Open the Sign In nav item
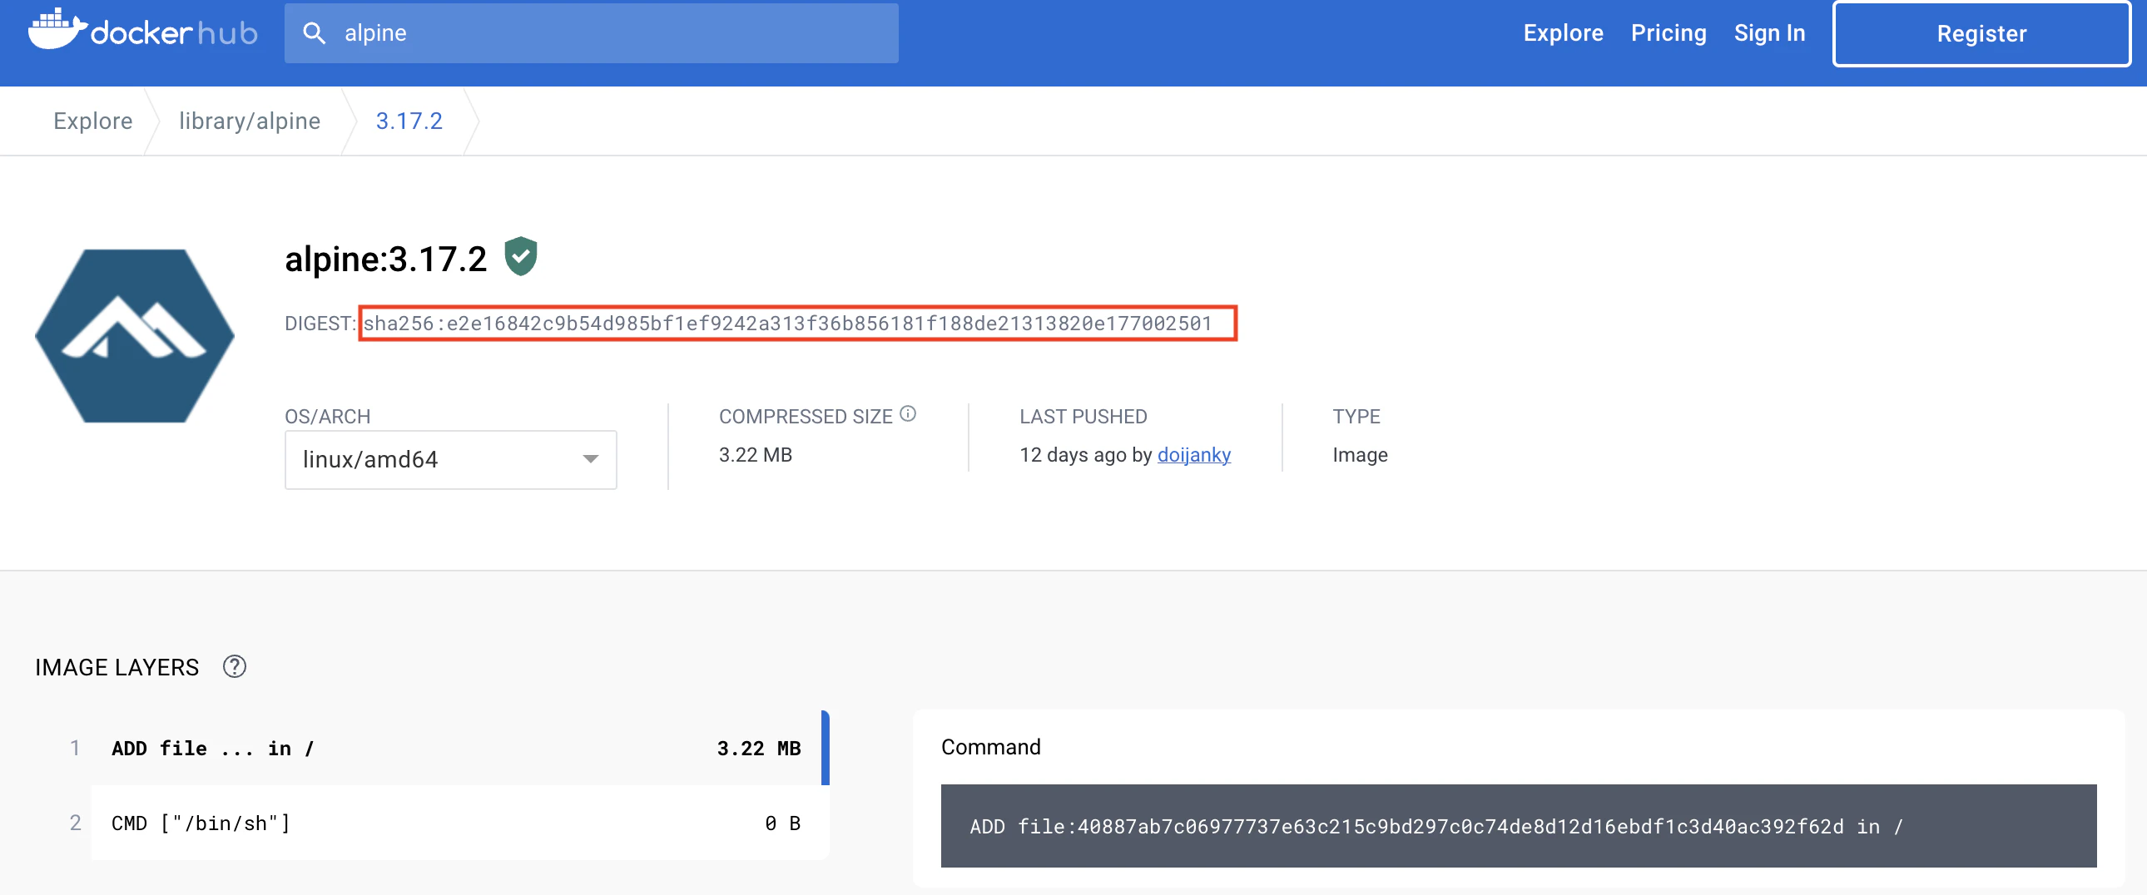This screenshot has width=2147, height=895. [x=1769, y=33]
